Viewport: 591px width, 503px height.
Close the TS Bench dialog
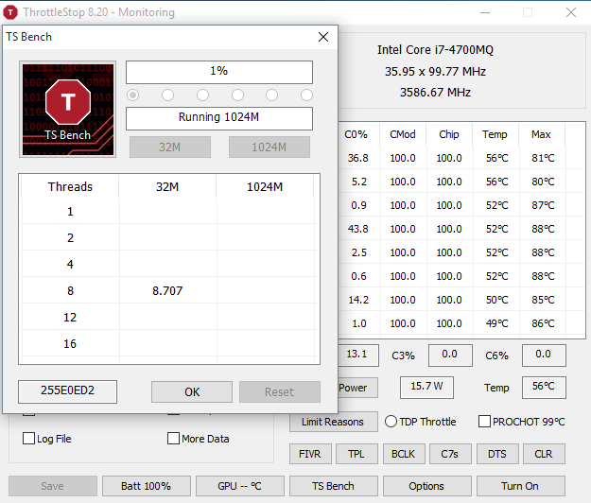323,37
